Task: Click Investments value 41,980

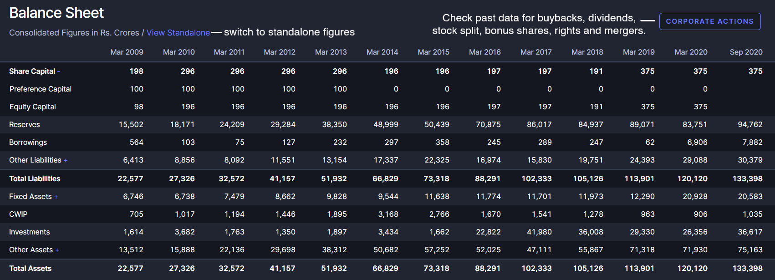Action: (x=539, y=232)
